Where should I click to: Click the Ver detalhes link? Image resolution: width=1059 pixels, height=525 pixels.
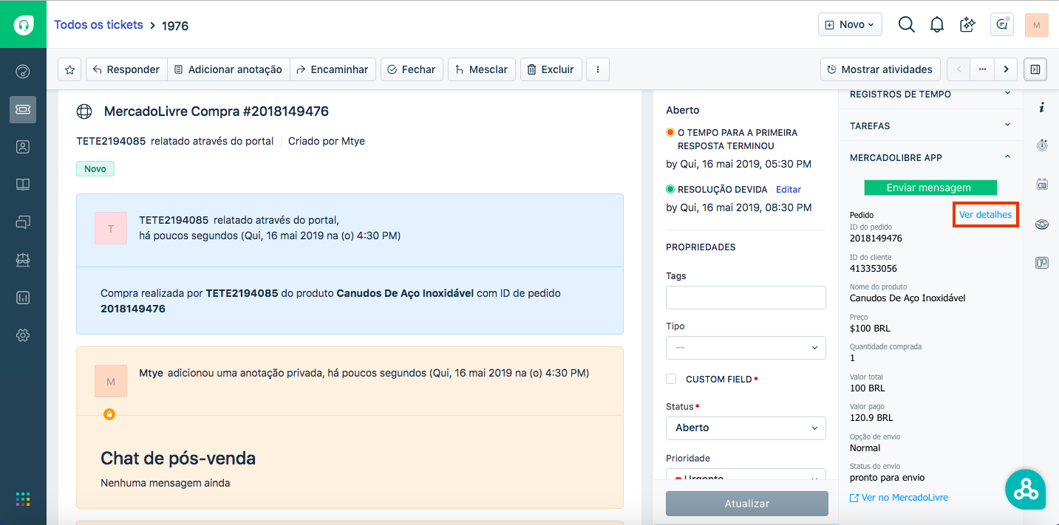coord(985,214)
